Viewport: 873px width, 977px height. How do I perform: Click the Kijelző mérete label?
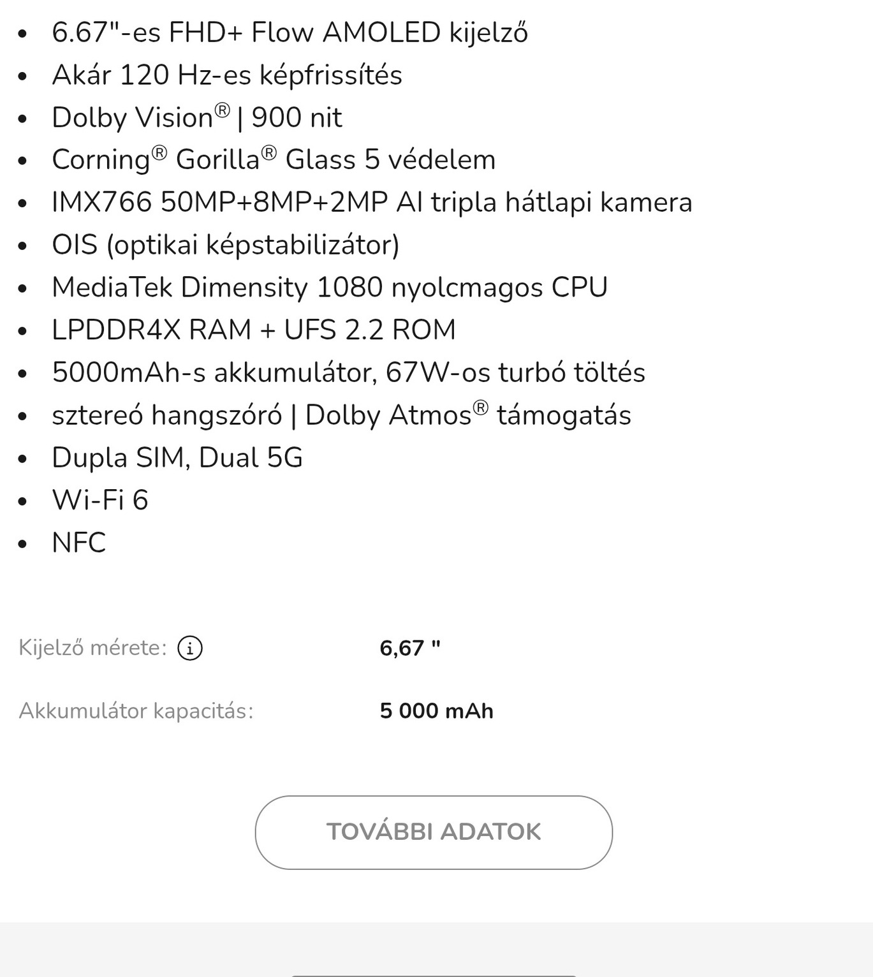[x=92, y=648]
